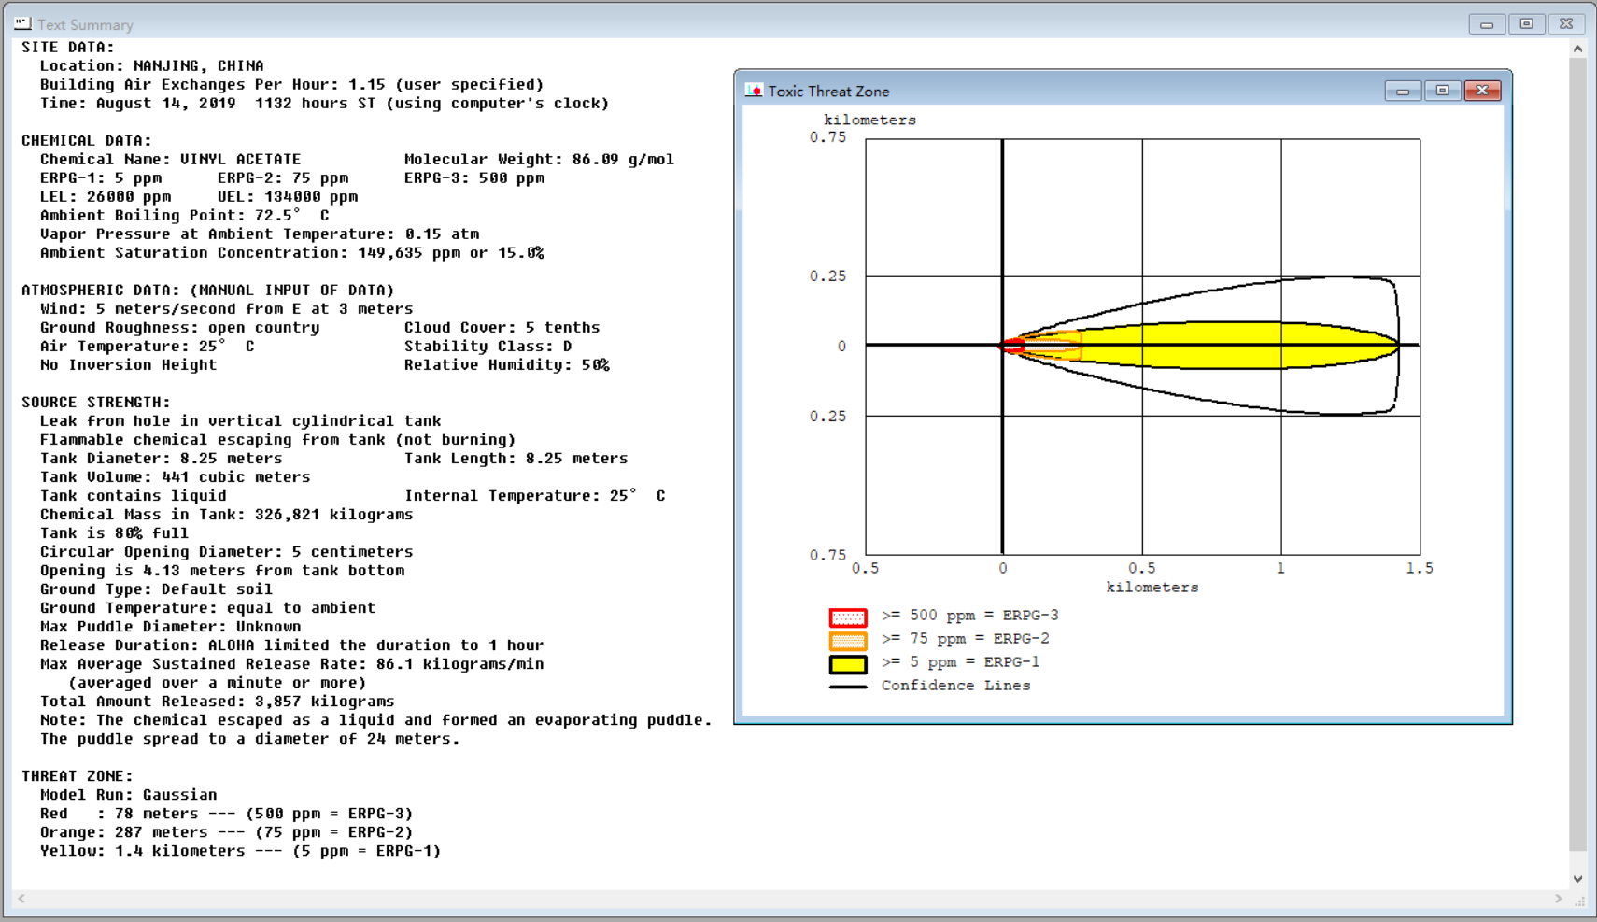
Task: Click the 'Vapor Pressure at Ambient Temperature' line
Action: 260,234
